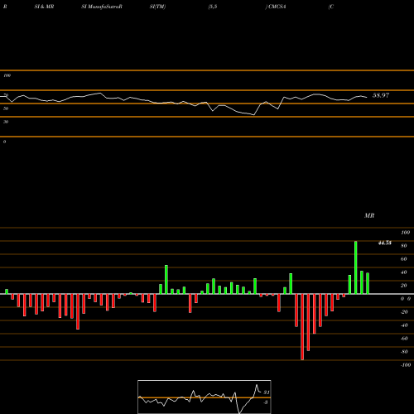414x414 pixels.
Task: Click the SI MunafaSutraR header text
Action: (x=102, y=7)
